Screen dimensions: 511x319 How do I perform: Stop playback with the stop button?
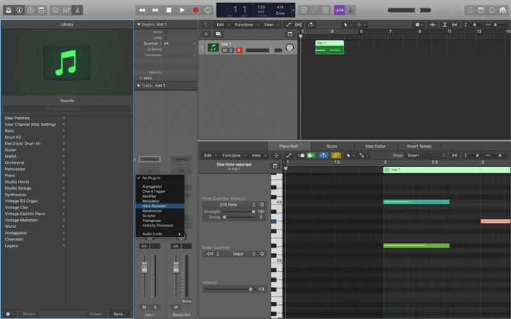169,10
